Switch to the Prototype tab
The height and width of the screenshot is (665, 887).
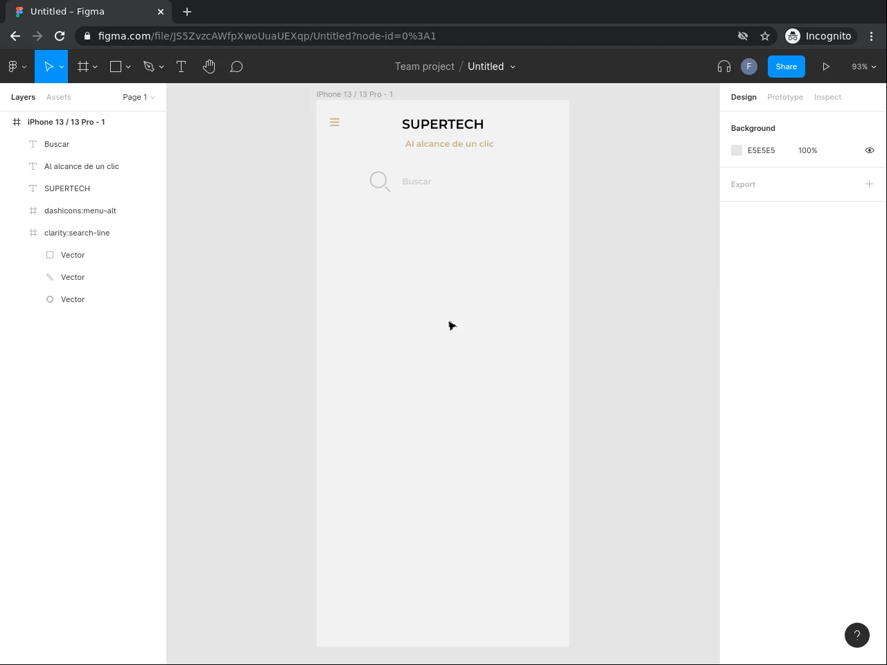[785, 97]
